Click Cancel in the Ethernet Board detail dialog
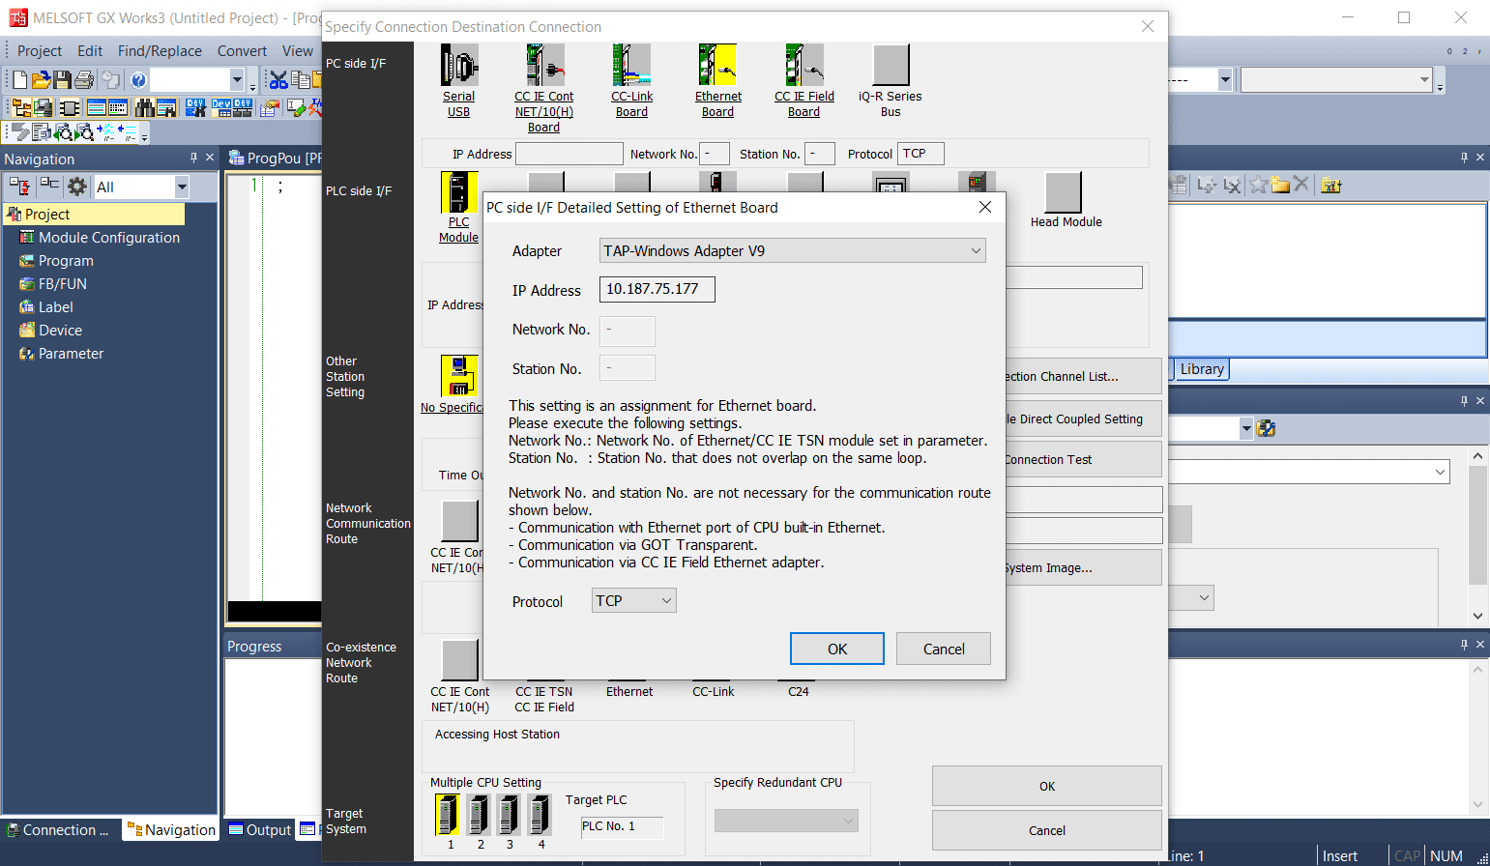 [944, 649]
